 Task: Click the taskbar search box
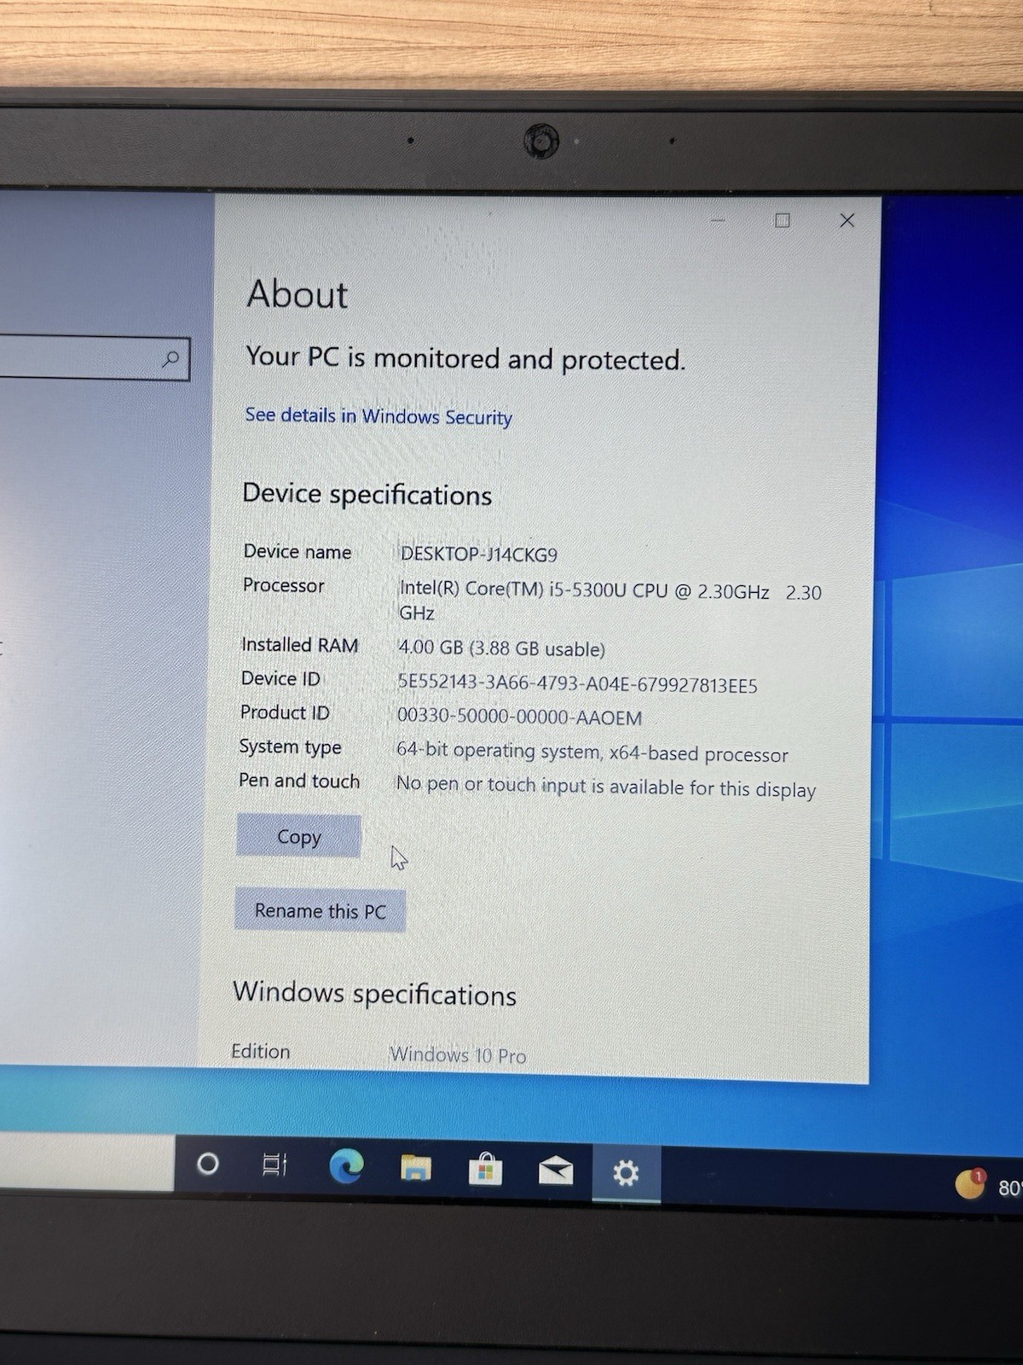point(87,1161)
